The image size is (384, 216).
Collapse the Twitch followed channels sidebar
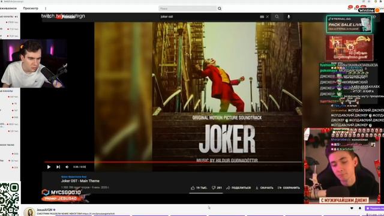click(16, 17)
